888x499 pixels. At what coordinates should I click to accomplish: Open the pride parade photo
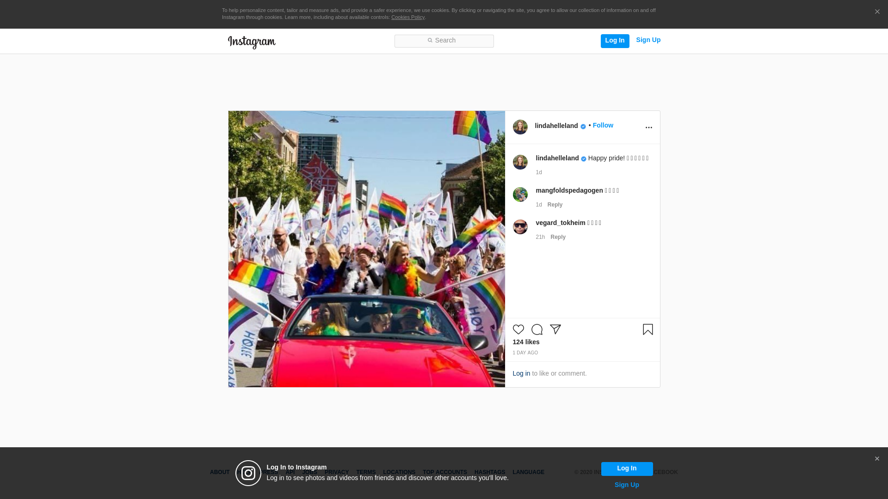pyautogui.click(x=366, y=249)
